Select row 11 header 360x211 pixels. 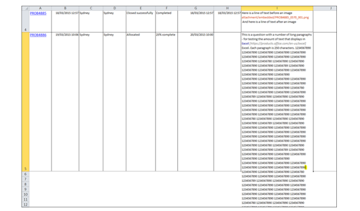point(26,199)
